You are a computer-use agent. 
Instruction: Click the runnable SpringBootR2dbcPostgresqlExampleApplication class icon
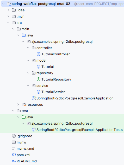point(34,98)
